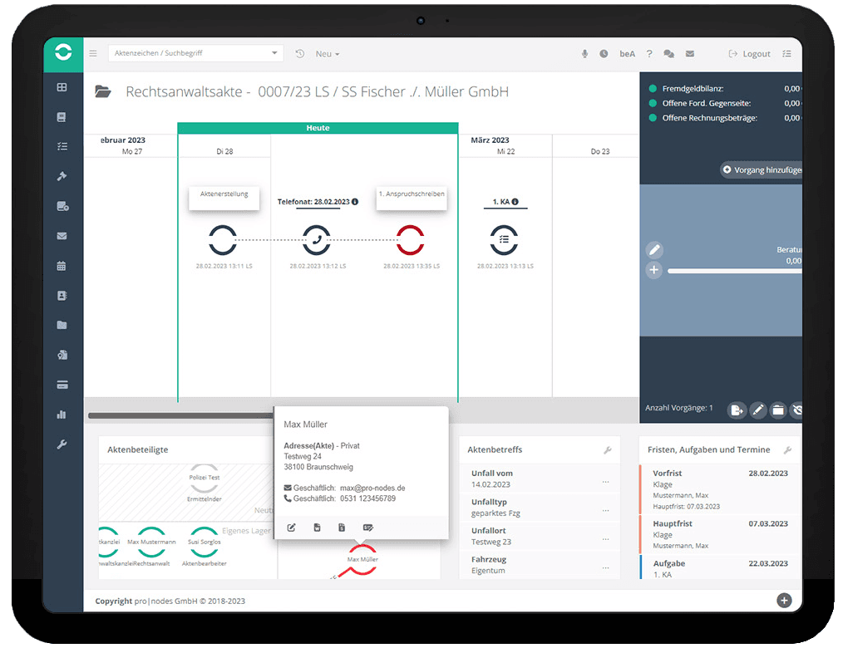Open the beA mailbox
Viewport: 843px width, 648px height.
point(627,54)
